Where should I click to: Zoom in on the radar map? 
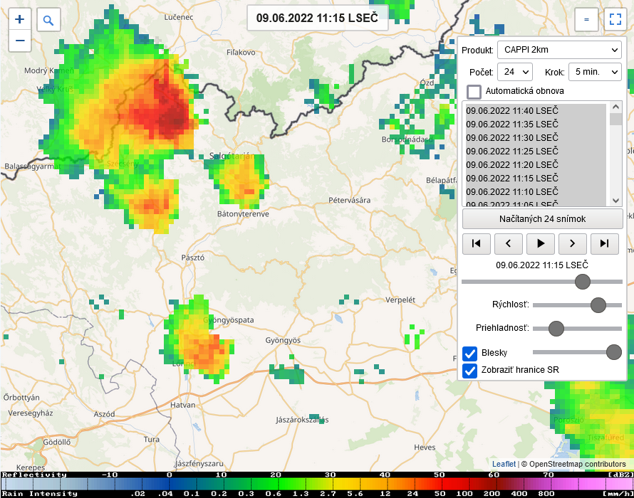(x=20, y=20)
